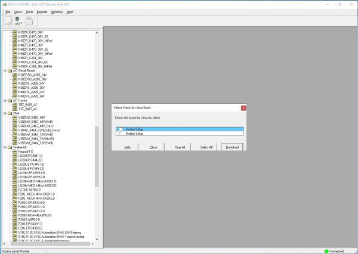Screen dimensions: 358x254
Task: Select the V30ZMU_B463_48V tree item
Action: coord(32,117)
